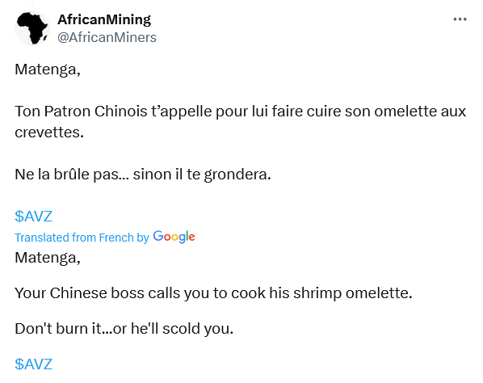Click the word 'crevettes.' in the original tweet
The width and height of the screenshot is (483, 383).
[49, 133]
